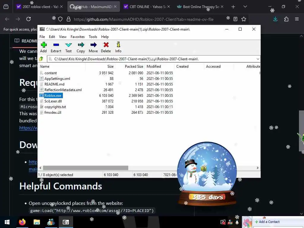Sort by the Accessed column header
This screenshot has width=304, height=228.
pyautogui.click(x=219, y=66)
